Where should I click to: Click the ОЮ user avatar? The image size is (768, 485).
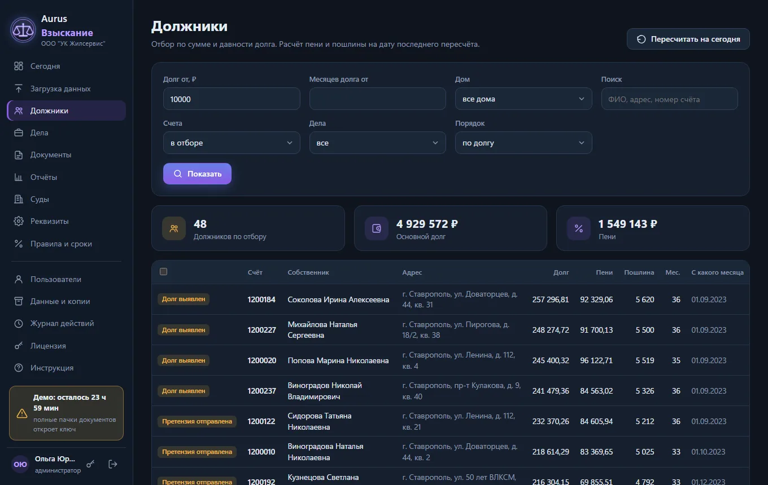pyautogui.click(x=20, y=464)
